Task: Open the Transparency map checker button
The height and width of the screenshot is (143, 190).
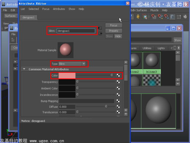Action: [x=118, y=82]
